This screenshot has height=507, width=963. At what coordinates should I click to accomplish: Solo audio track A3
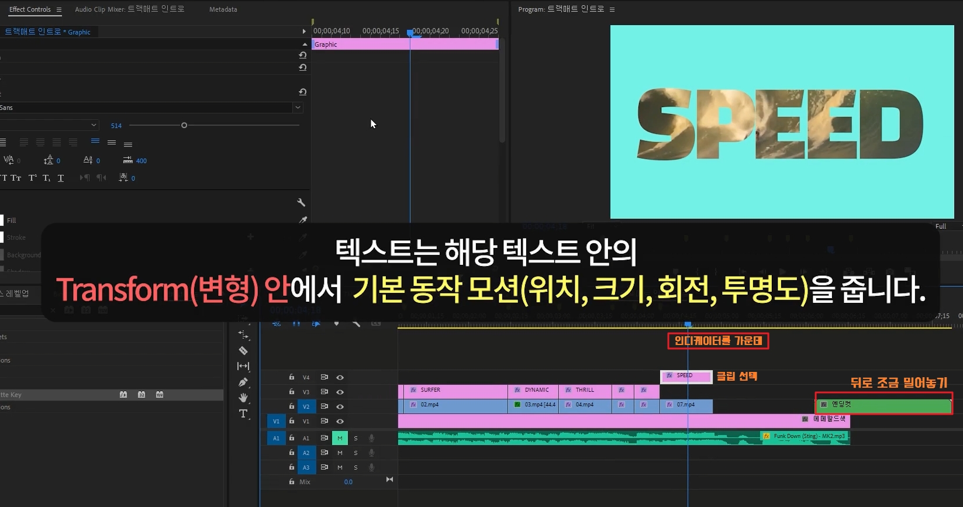click(355, 467)
